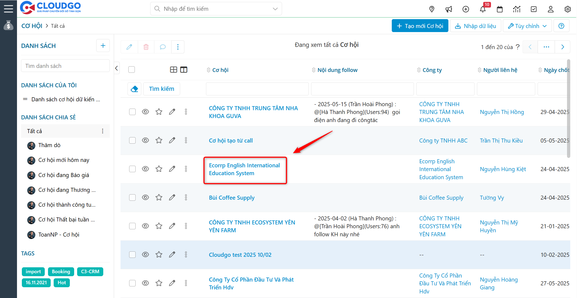Collapse the left list sidebar panel
This screenshot has width=577, height=298.
116,68
